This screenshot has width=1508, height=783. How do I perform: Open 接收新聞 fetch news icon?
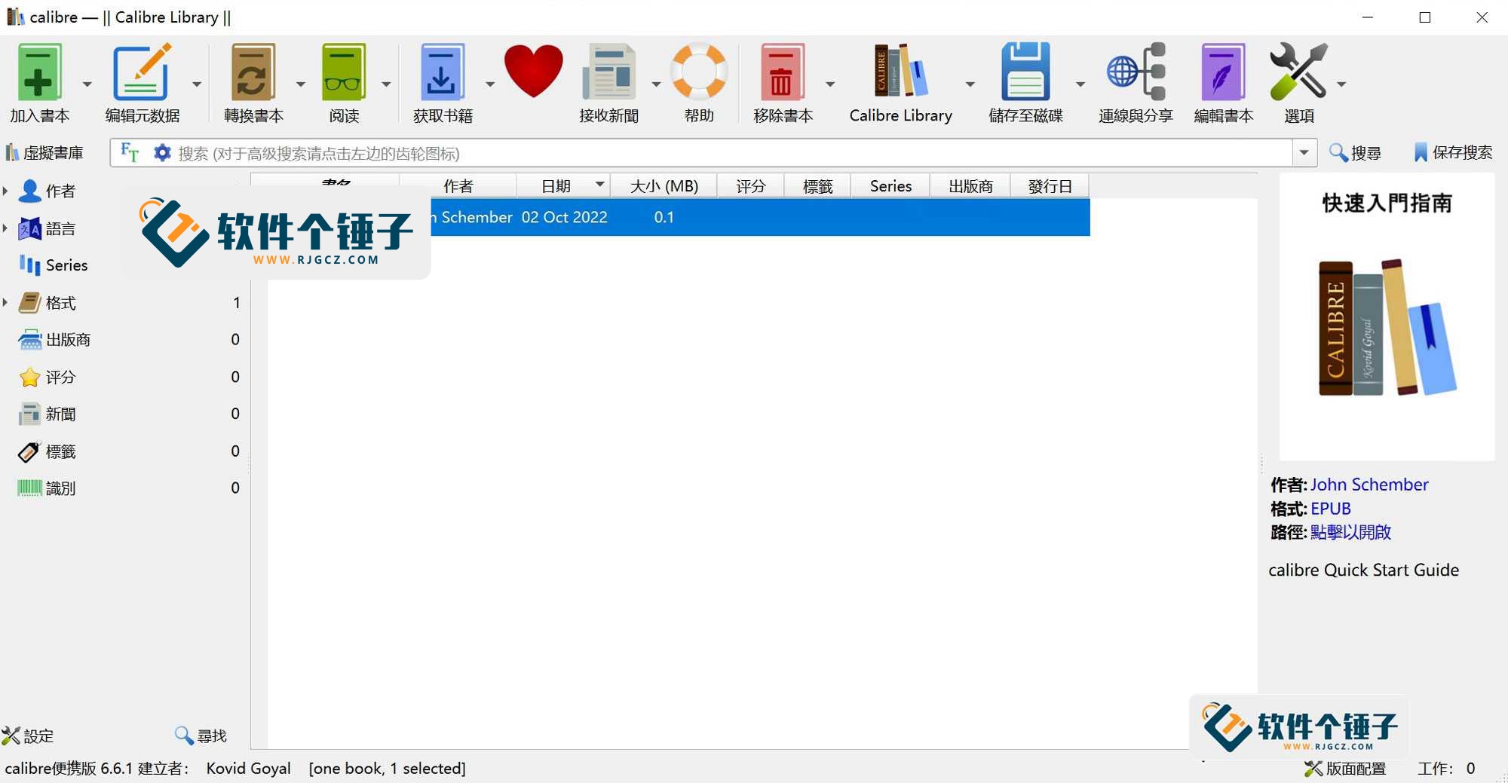pos(608,72)
